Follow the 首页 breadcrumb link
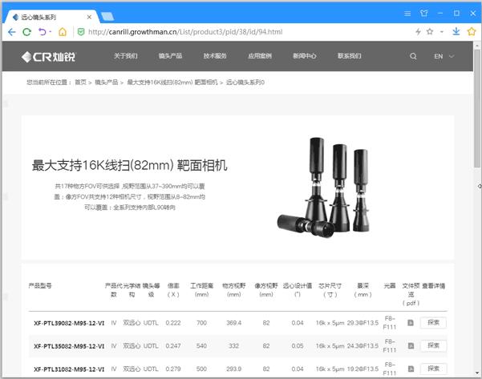This screenshot has width=482, height=379. coord(80,83)
